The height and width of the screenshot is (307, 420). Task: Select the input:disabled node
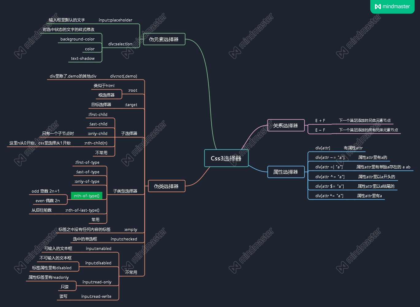pyautogui.click(x=98, y=263)
